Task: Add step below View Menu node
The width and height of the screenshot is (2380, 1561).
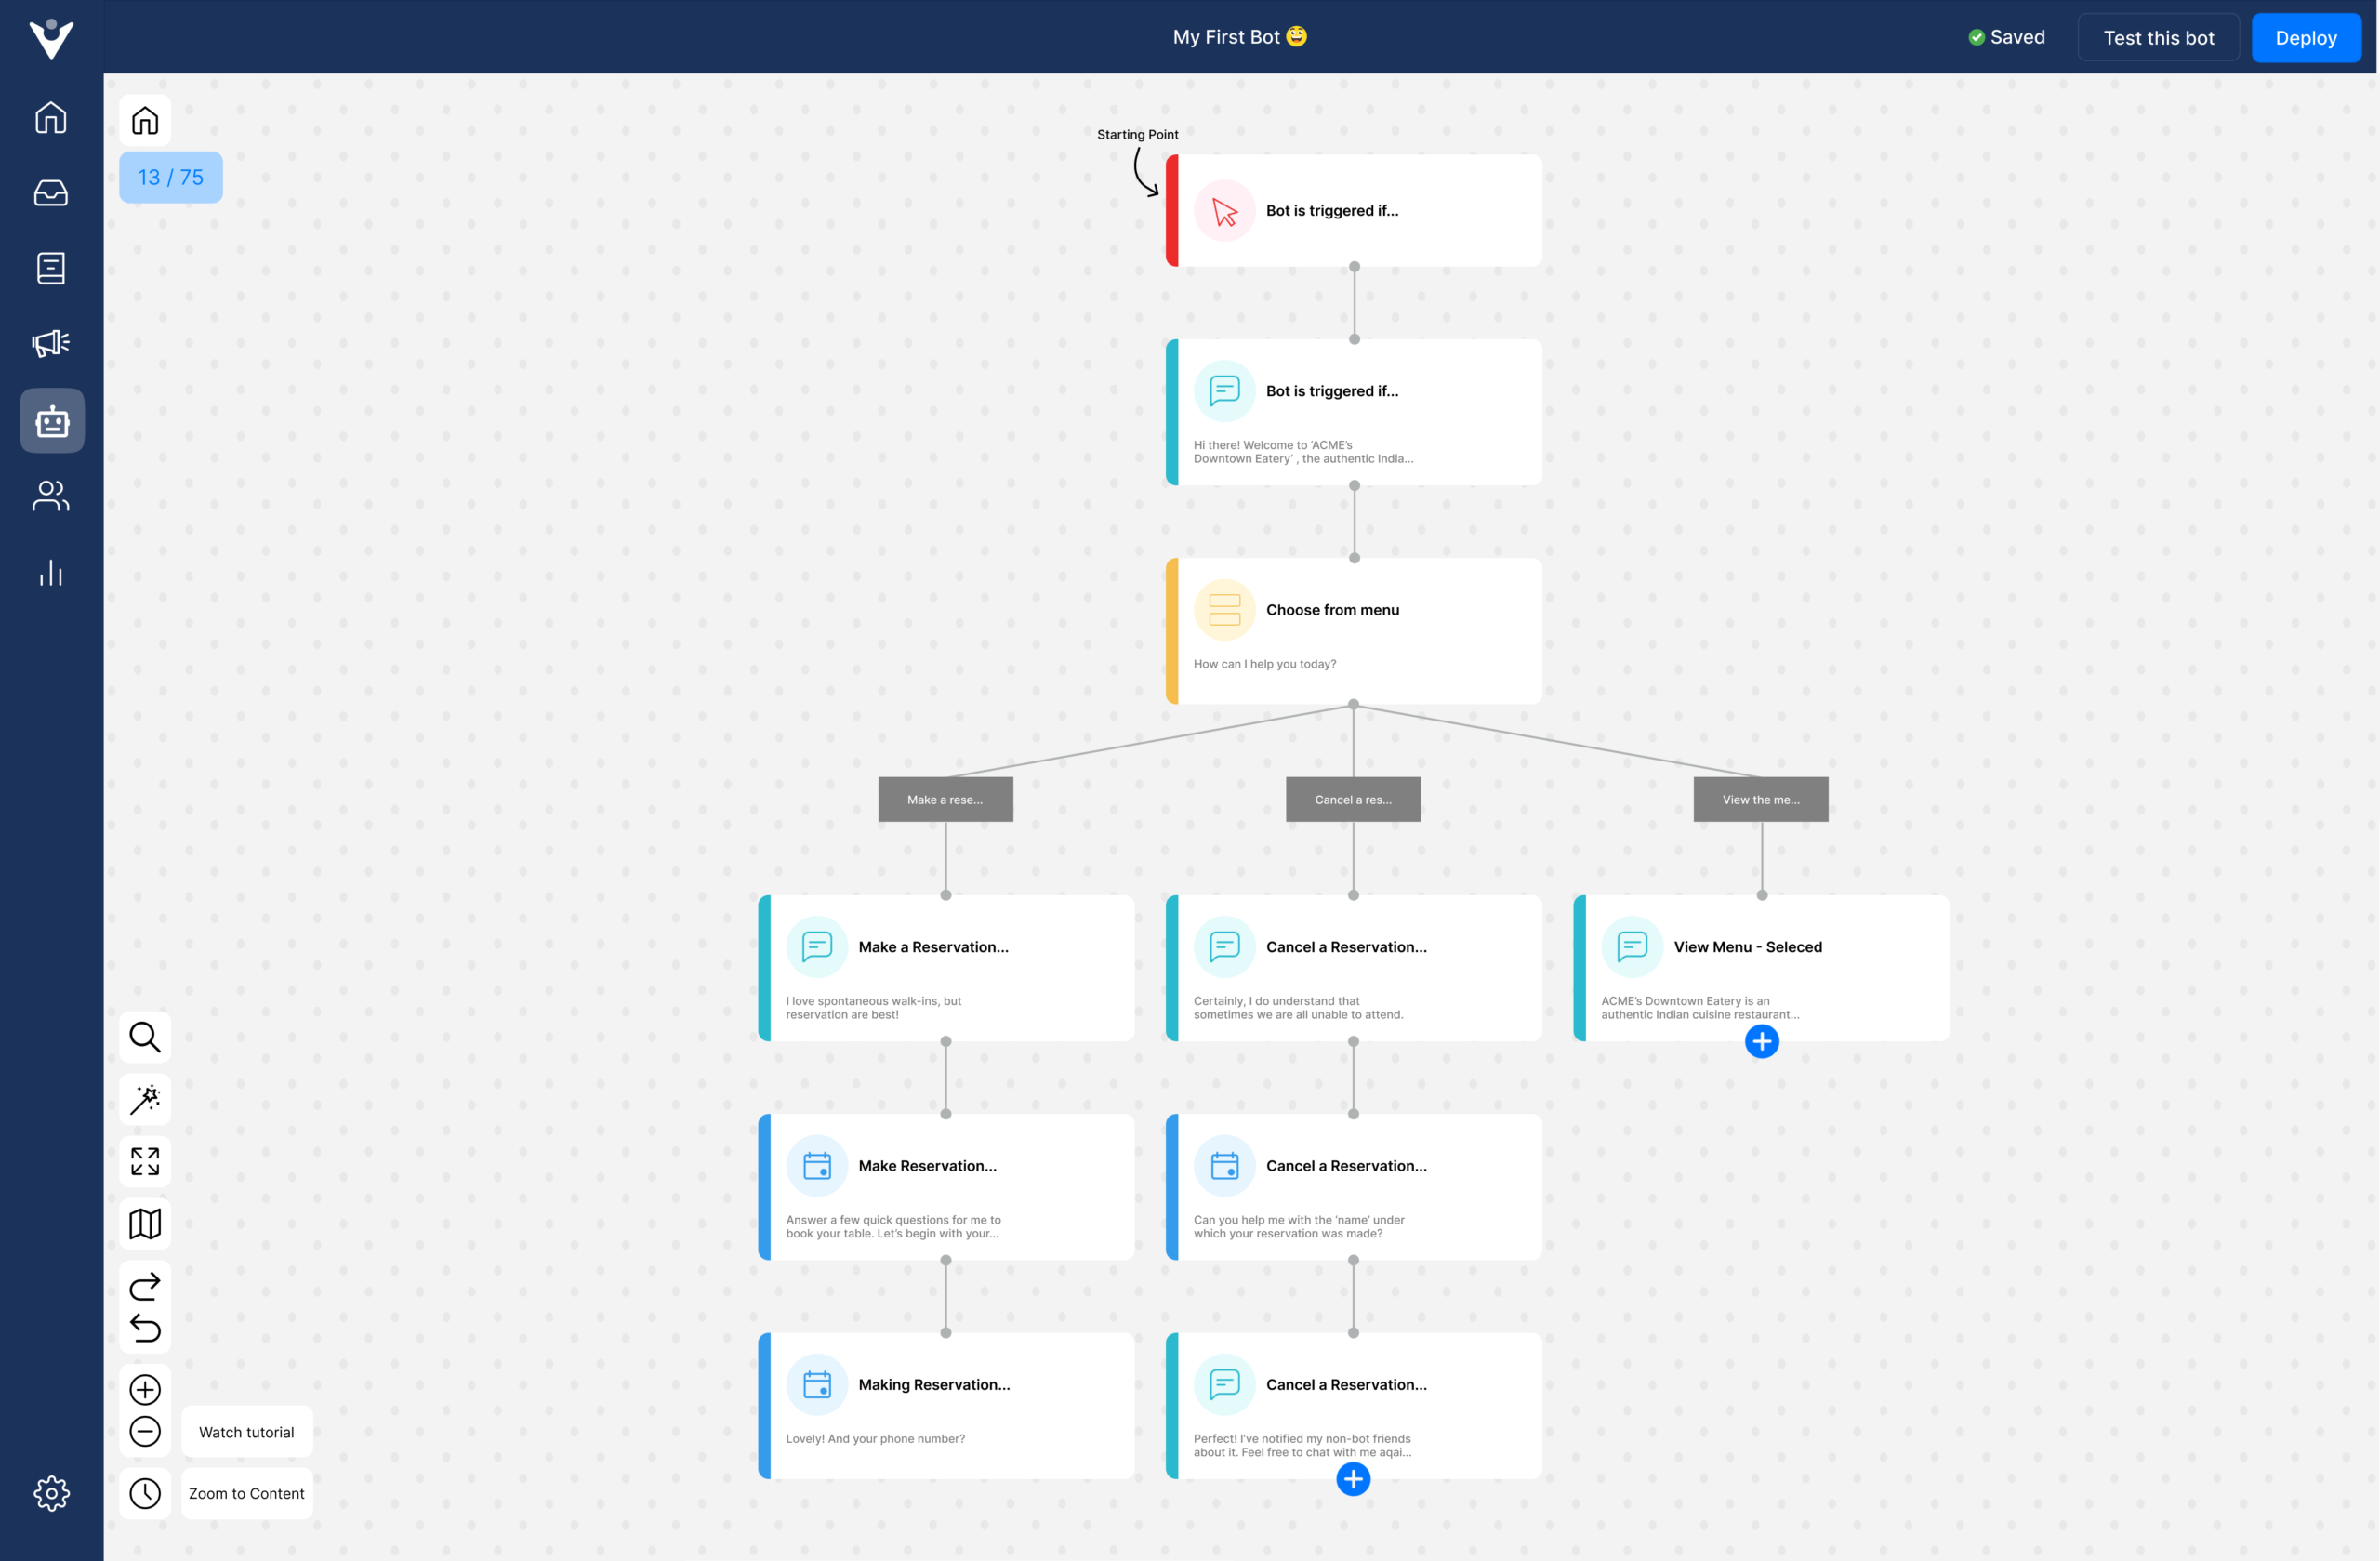Action: 1761,1041
